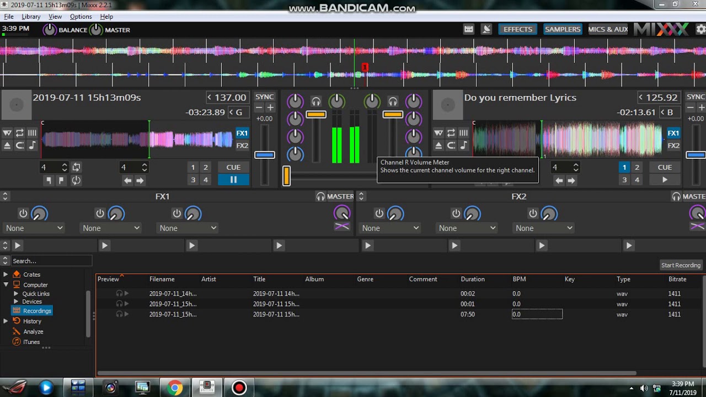
Task: Select Recordings in library sidebar
Action: tap(32, 311)
